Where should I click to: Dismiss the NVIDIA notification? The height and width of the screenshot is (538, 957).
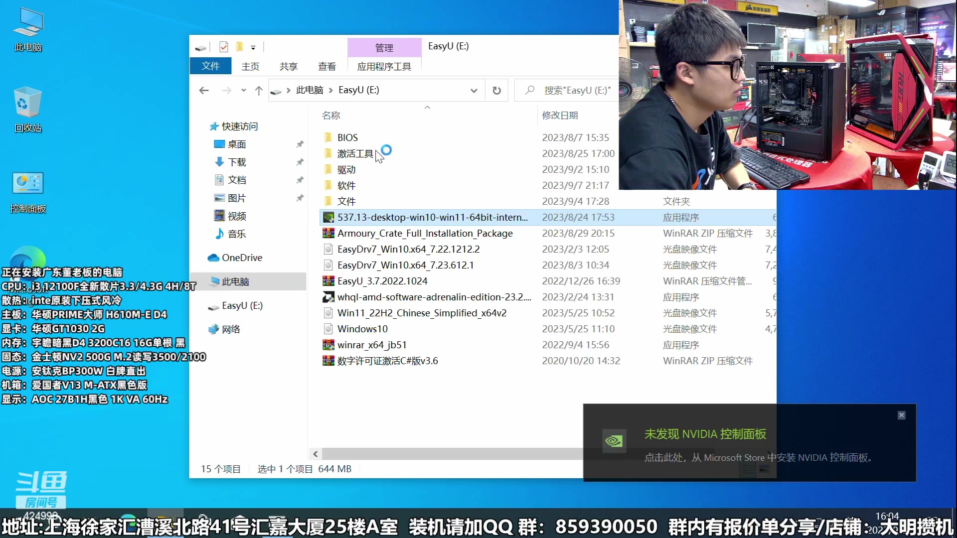[x=901, y=414]
